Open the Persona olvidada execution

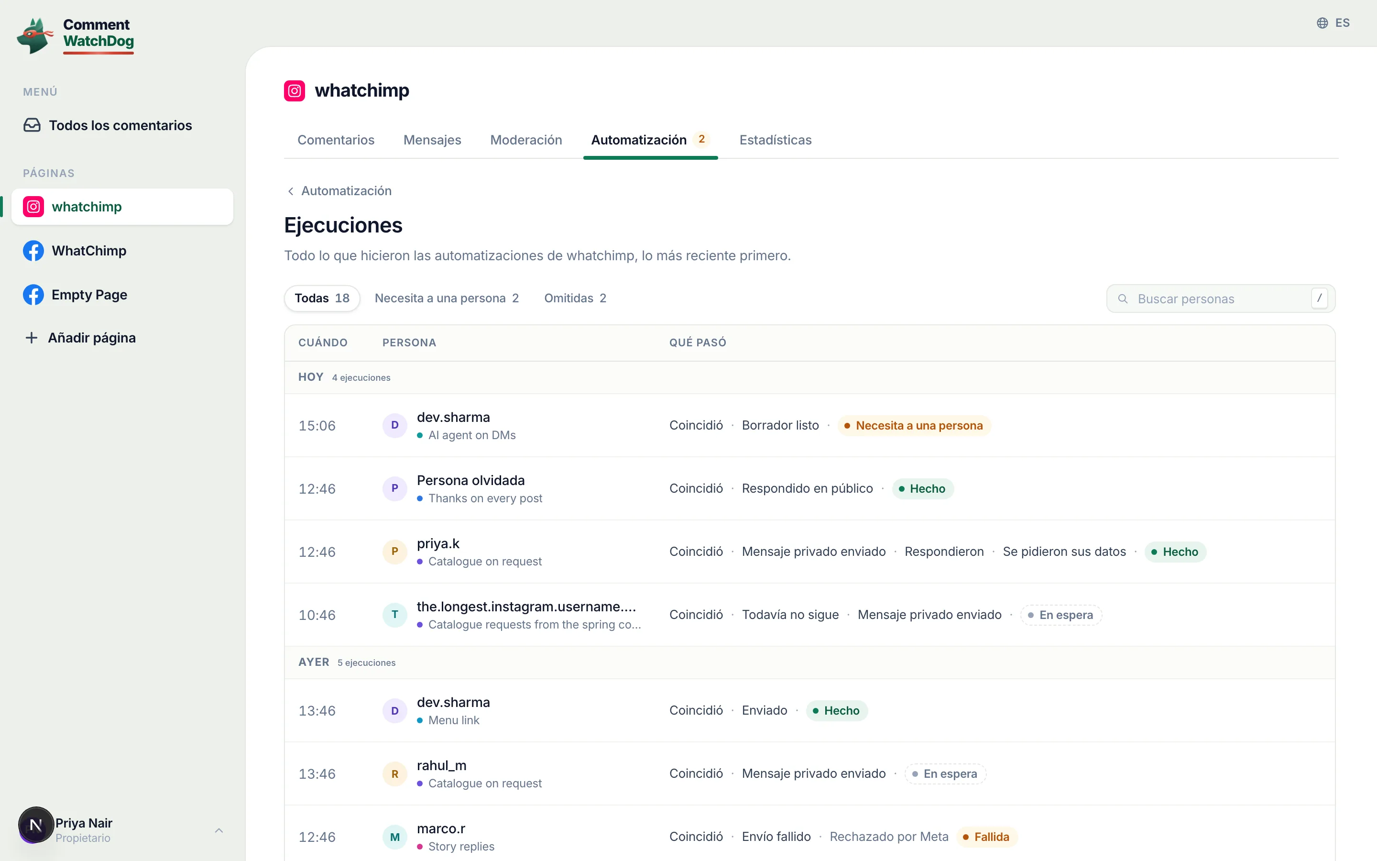[x=809, y=488]
